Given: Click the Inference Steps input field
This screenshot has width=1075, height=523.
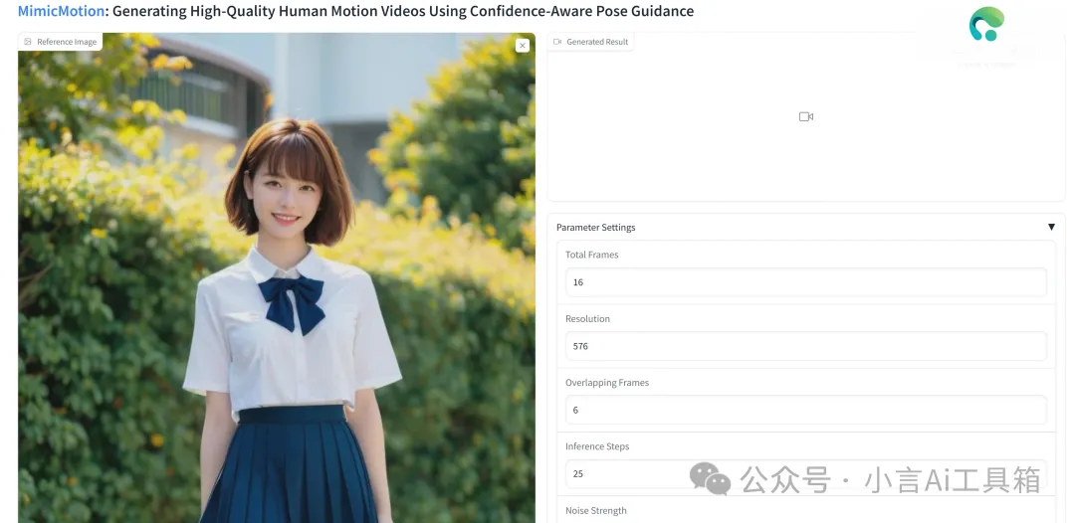Looking at the screenshot, I should (805, 473).
